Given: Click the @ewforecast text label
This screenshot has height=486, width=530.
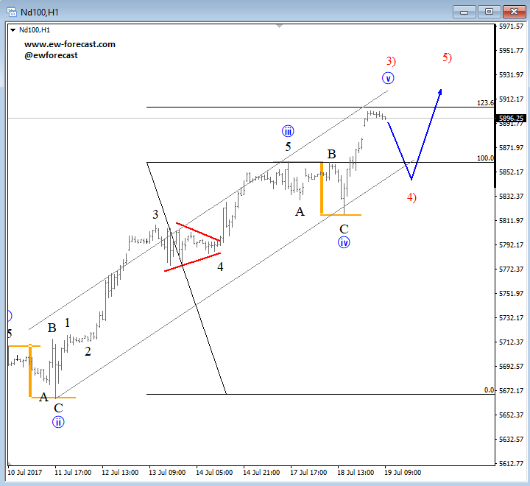Looking at the screenshot, I should click(x=51, y=55).
